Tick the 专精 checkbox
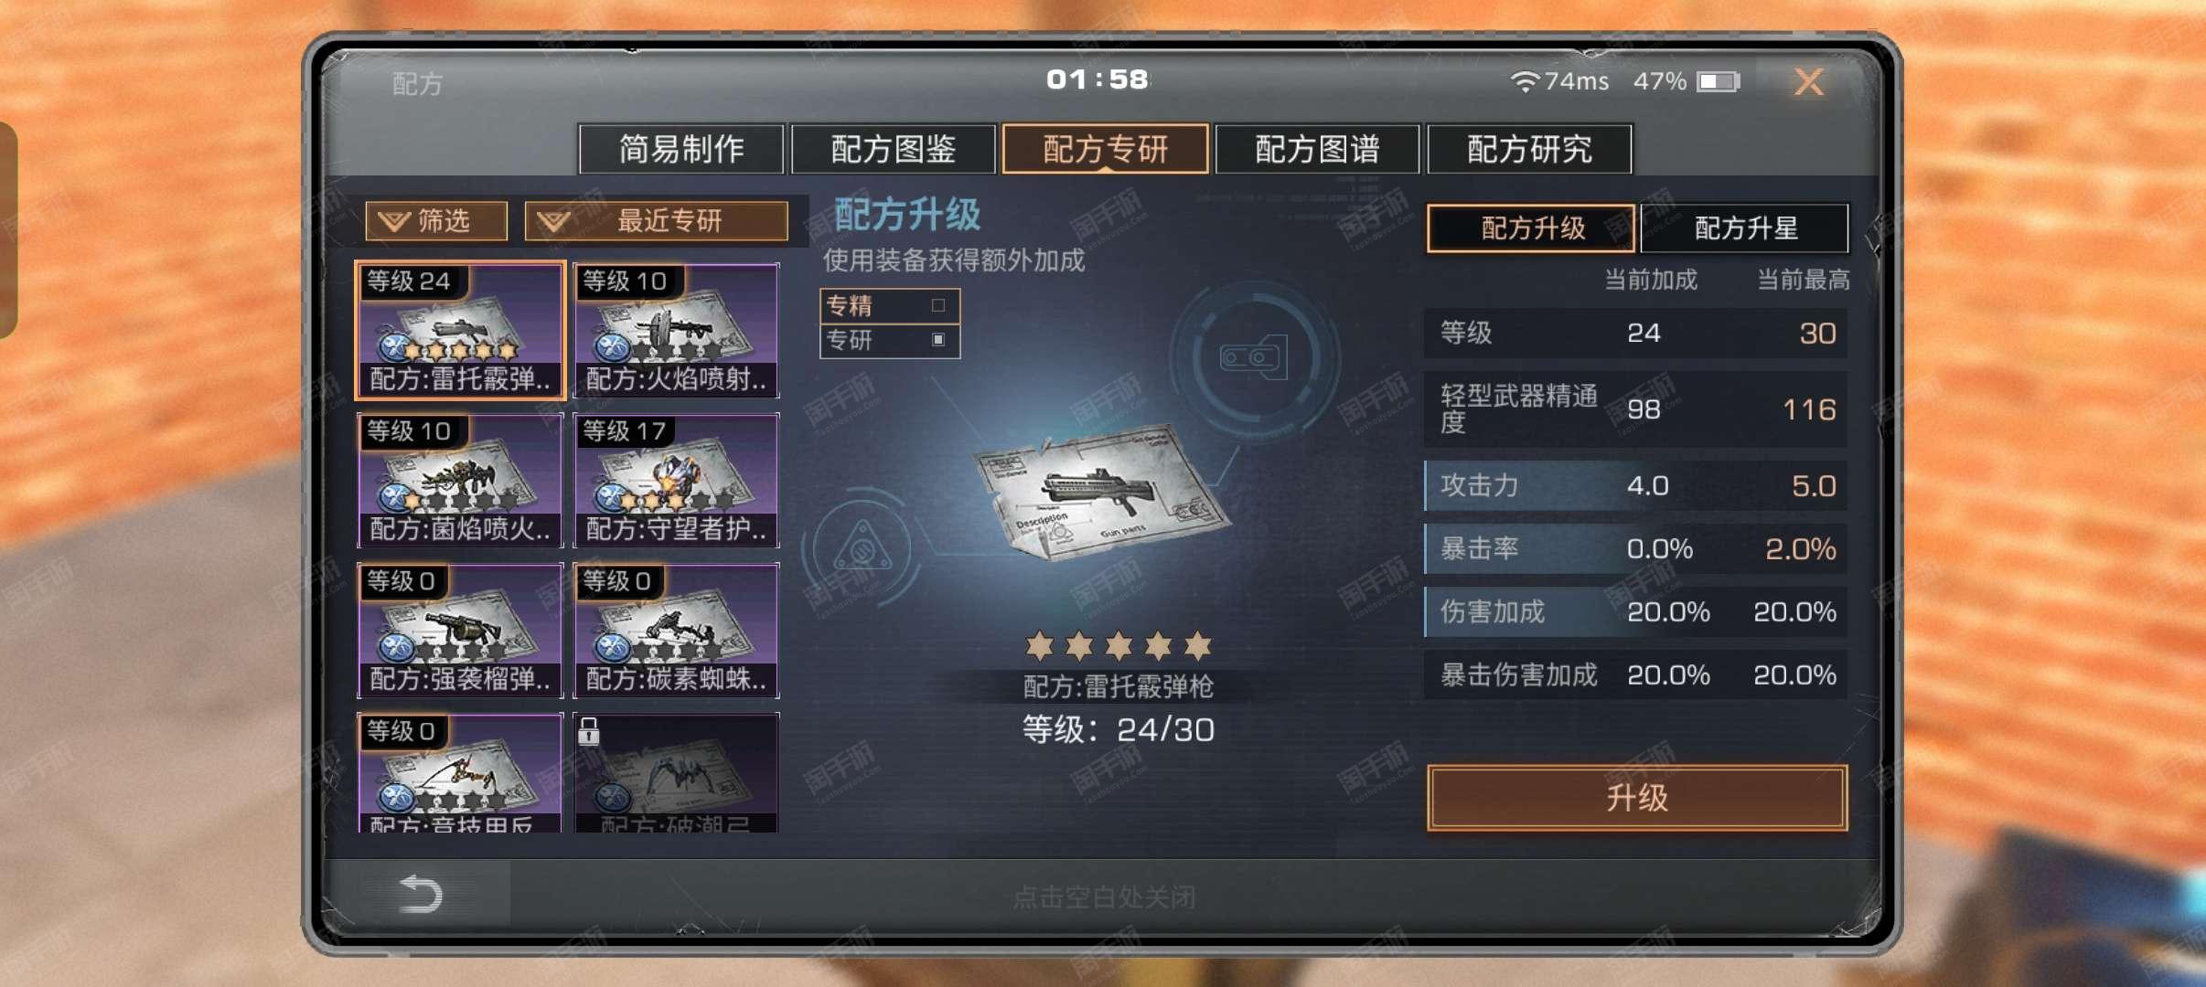 [937, 305]
